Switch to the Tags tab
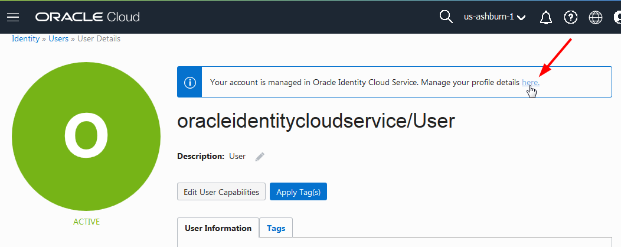The height and width of the screenshot is (247, 621). (276, 228)
